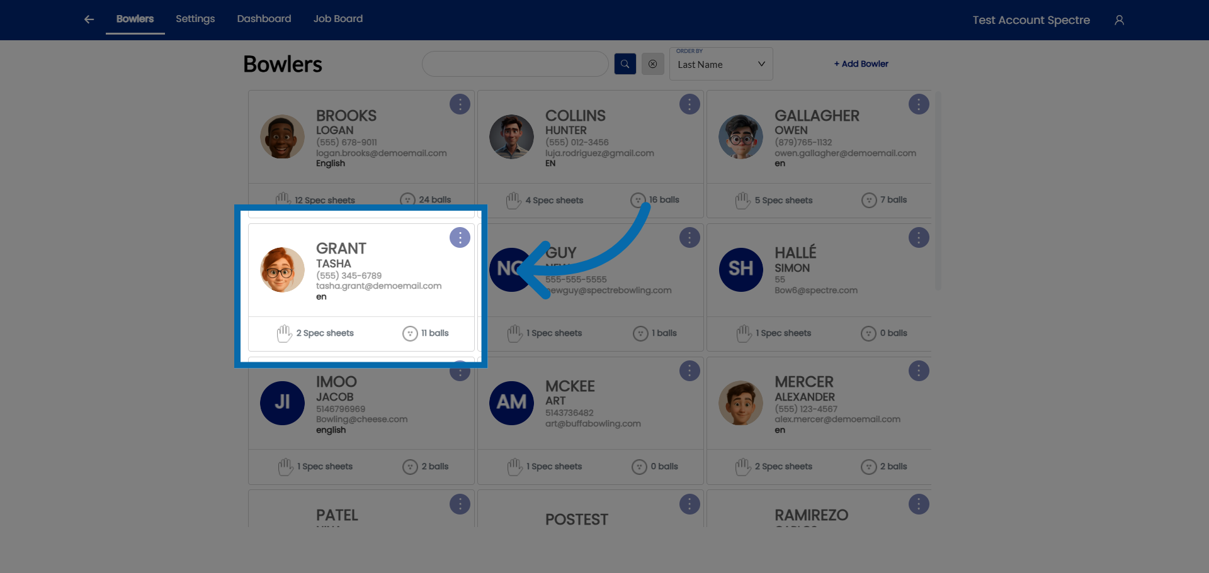This screenshot has width=1209, height=573.
Task: Click tasha.grant@demoemail.com email
Action: (378, 286)
